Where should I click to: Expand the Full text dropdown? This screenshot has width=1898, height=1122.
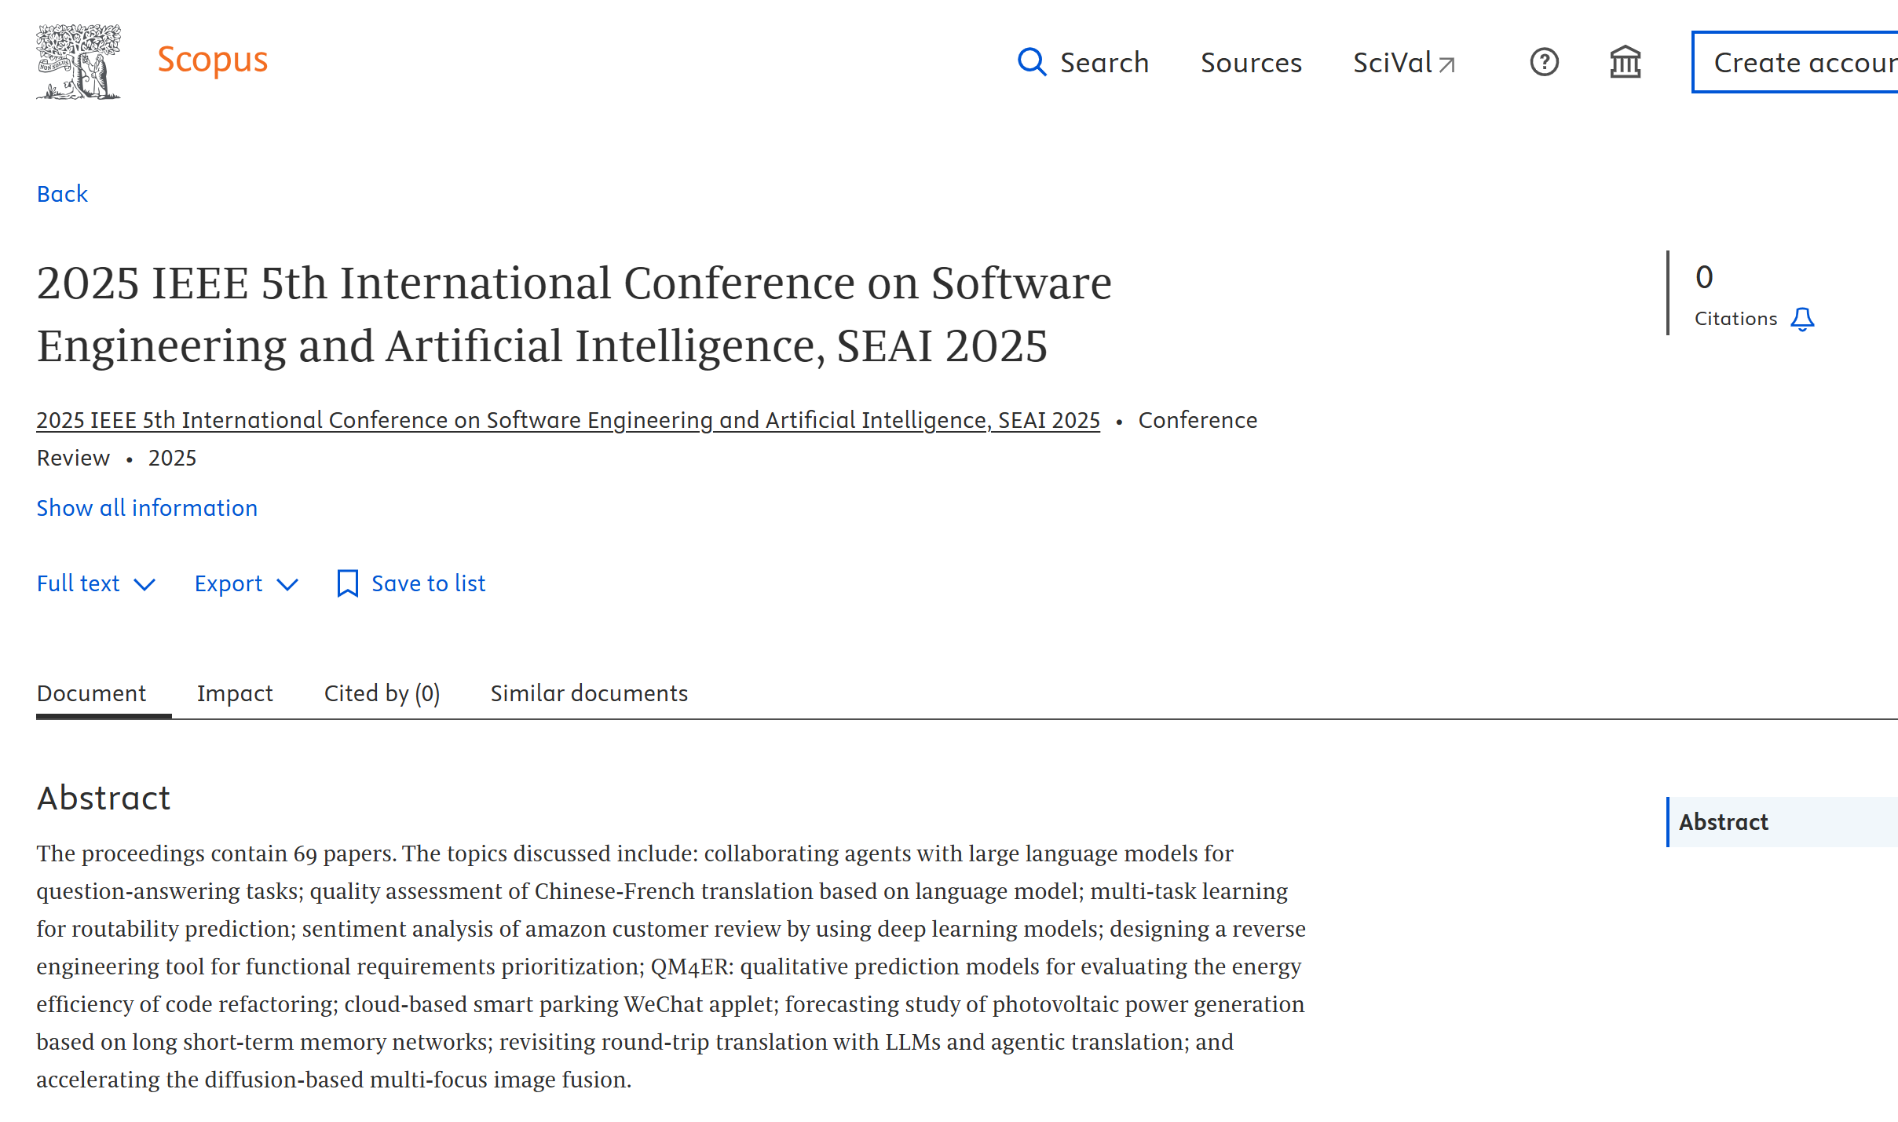point(96,583)
